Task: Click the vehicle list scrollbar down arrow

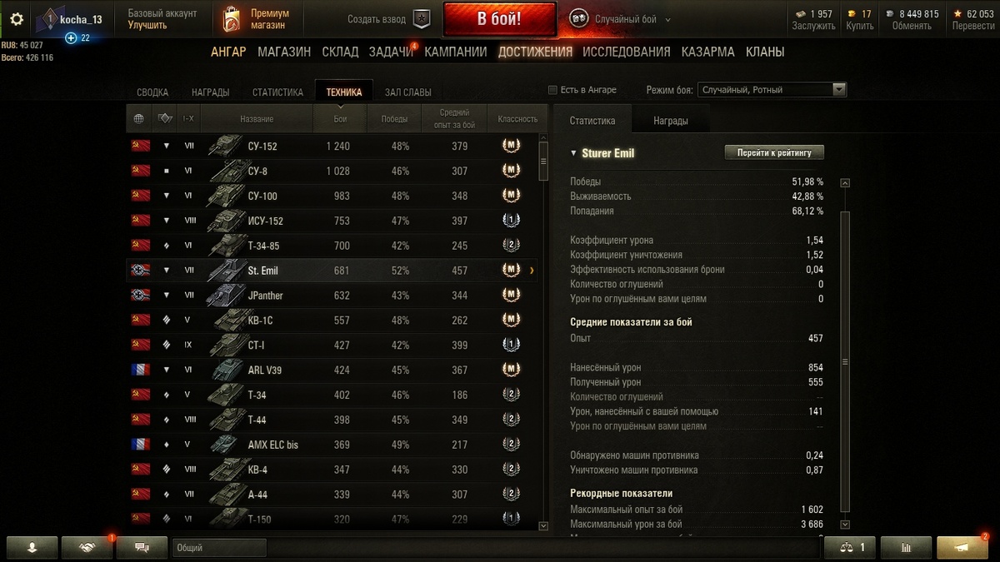Action: coord(544,525)
